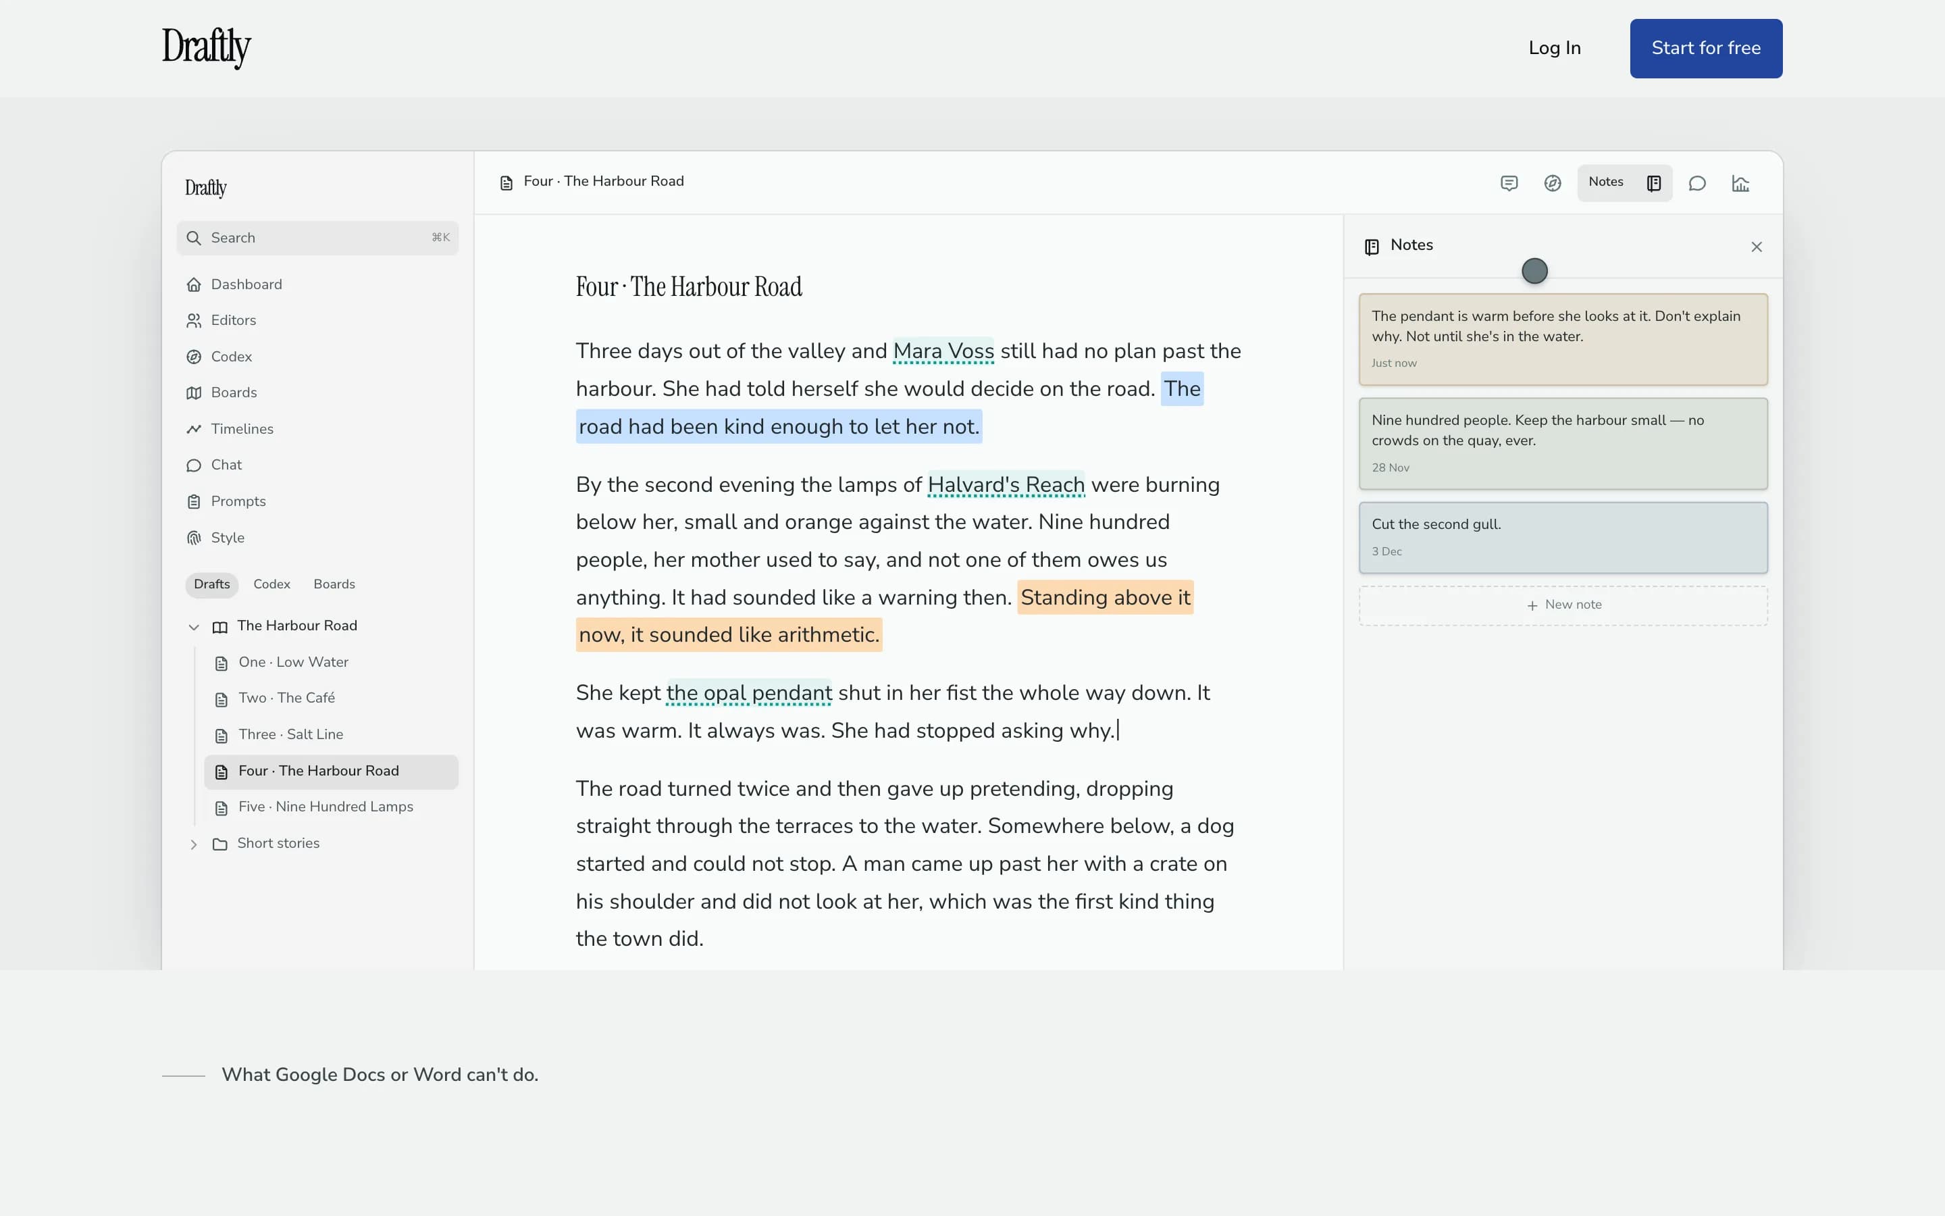Open the chat bubble icon in toolbar
The width and height of the screenshot is (1945, 1216).
click(x=1696, y=183)
